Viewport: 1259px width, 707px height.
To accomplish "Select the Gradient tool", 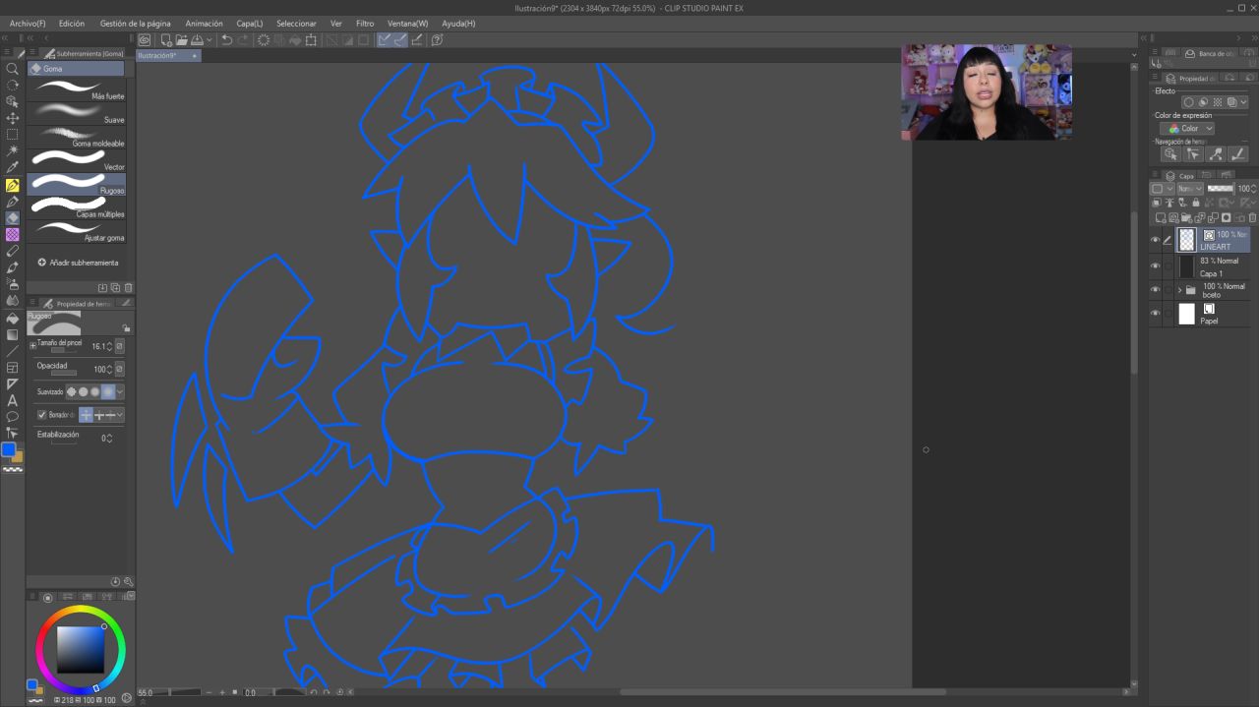I will pyautogui.click(x=12, y=334).
